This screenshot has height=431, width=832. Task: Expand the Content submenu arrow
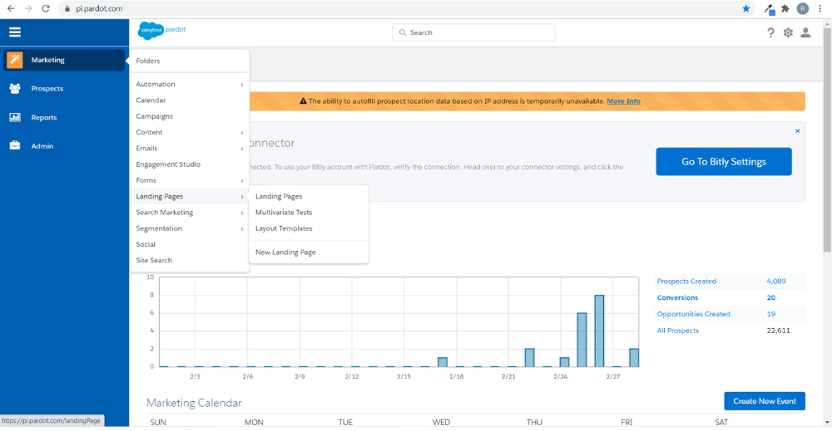point(242,133)
